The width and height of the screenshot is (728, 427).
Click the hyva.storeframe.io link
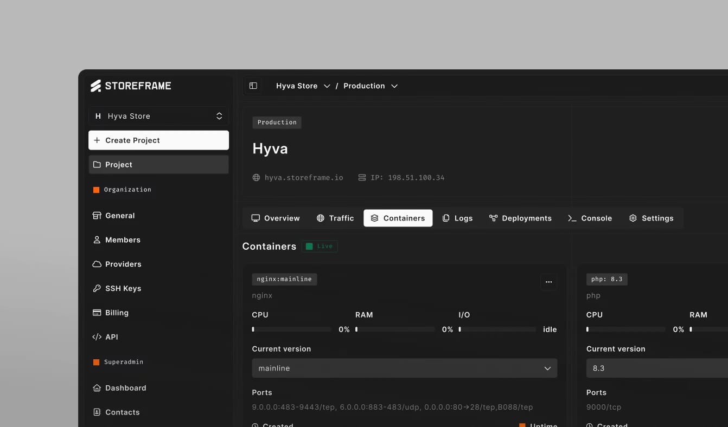tap(304, 177)
